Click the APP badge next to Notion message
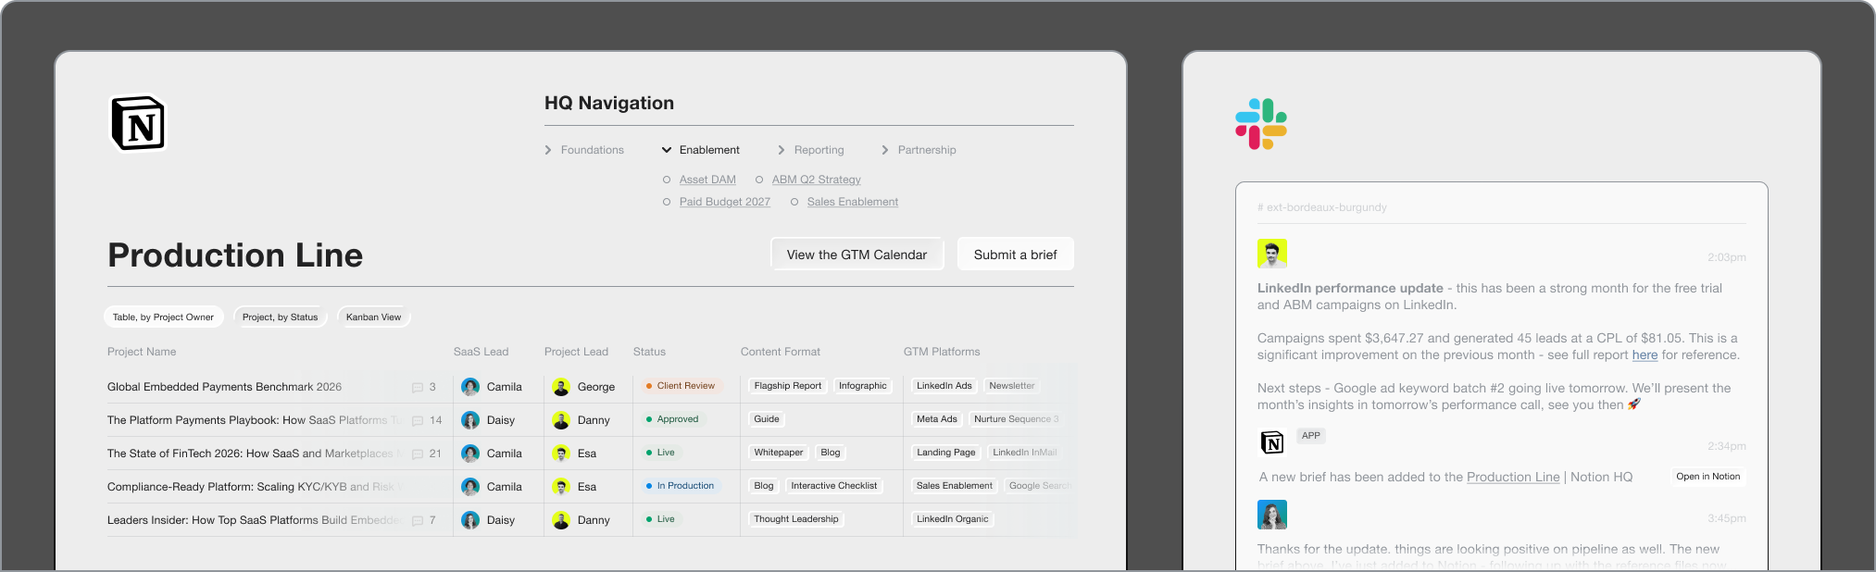Screen dimensions: 1876x572 point(1311,435)
